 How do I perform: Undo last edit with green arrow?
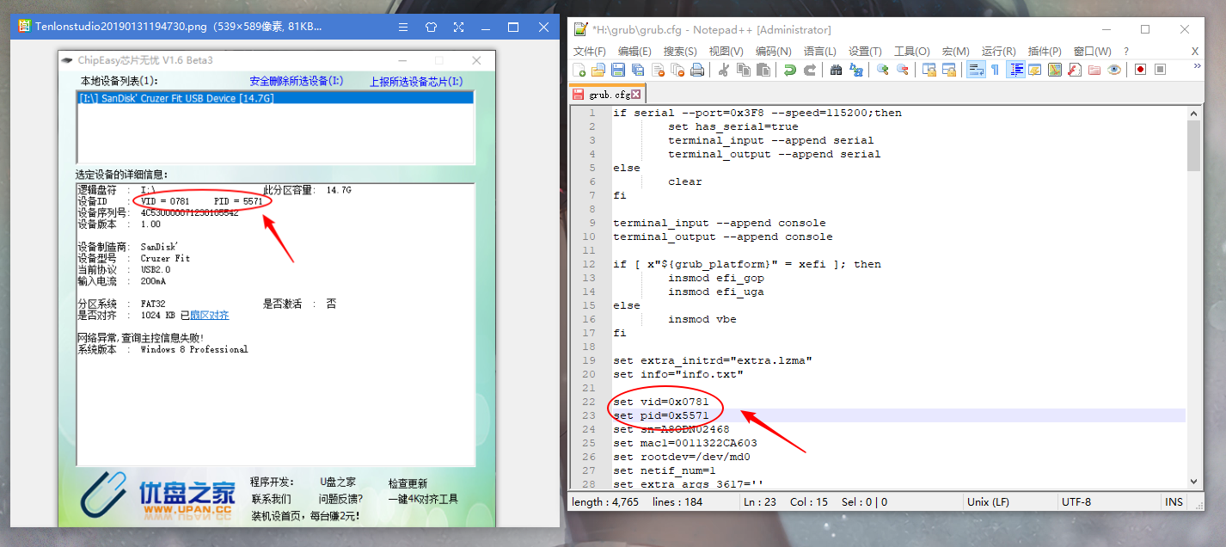pyautogui.click(x=789, y=70)
